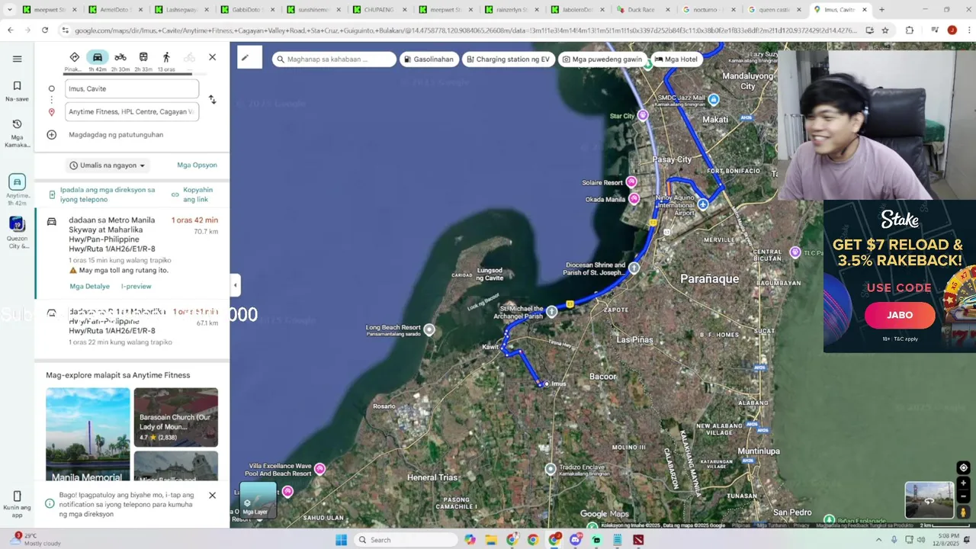The height and width of the screenshot is (549, 976).
Task: Zoom out the map with minus button
Action: 963,496
